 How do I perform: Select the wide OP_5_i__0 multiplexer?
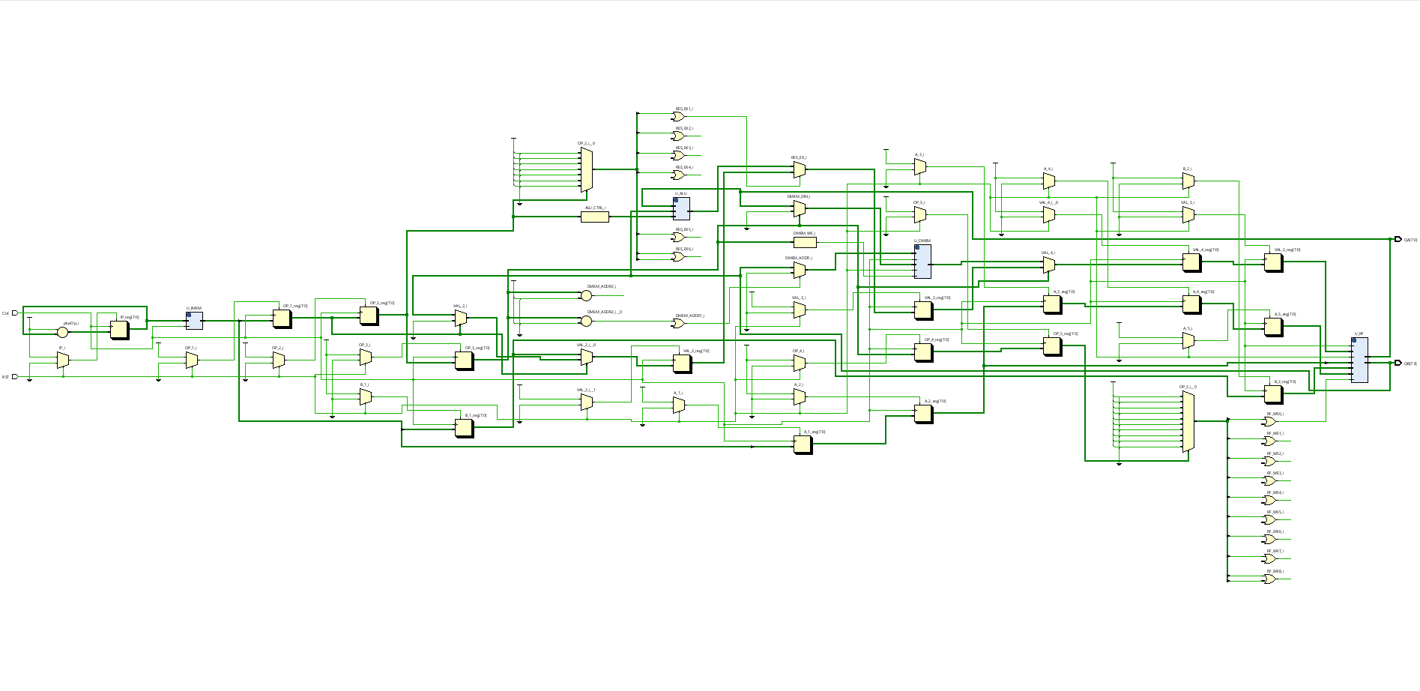(1188, 422)
